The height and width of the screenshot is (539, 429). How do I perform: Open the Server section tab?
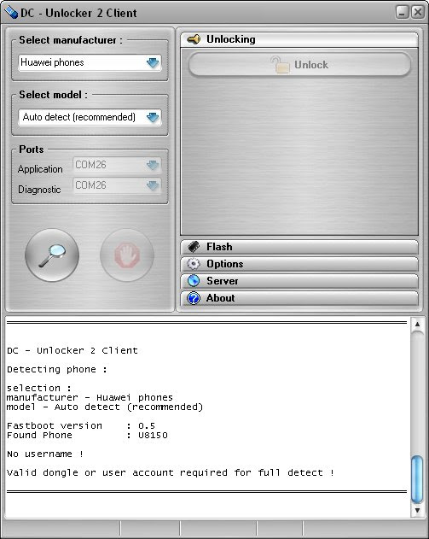pos(299,281)
